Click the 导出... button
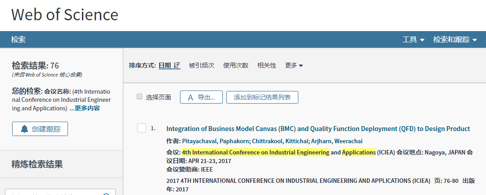This screenshot has height=195, width=486. (201, 97)
